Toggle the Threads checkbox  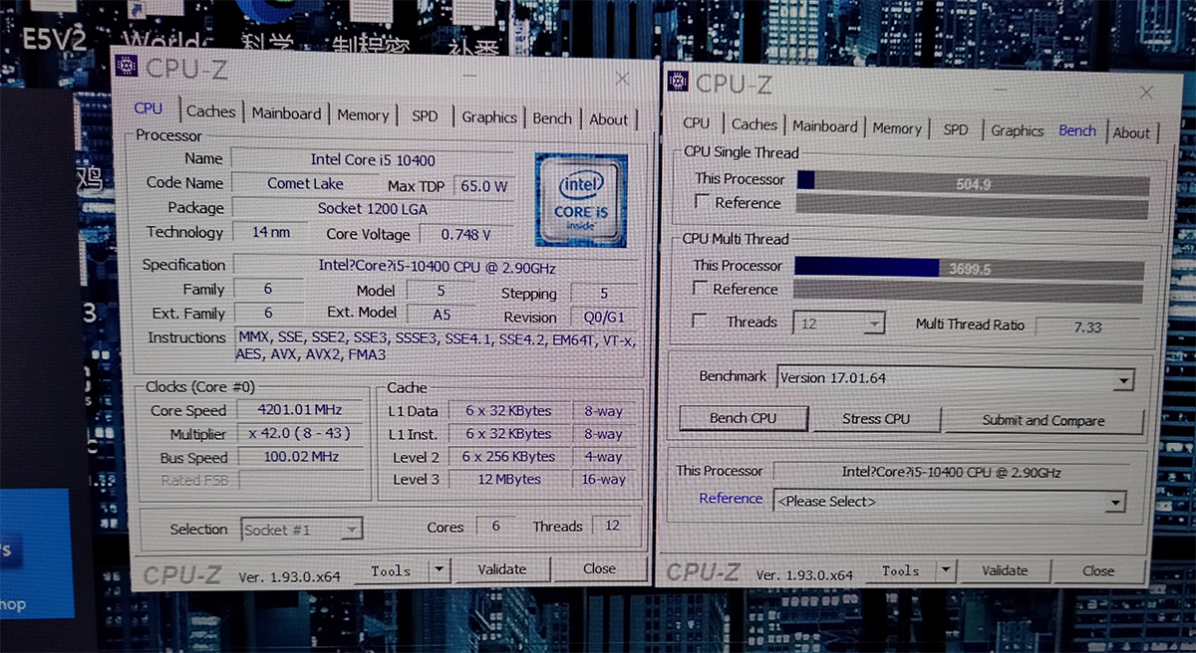click(700, 322)
